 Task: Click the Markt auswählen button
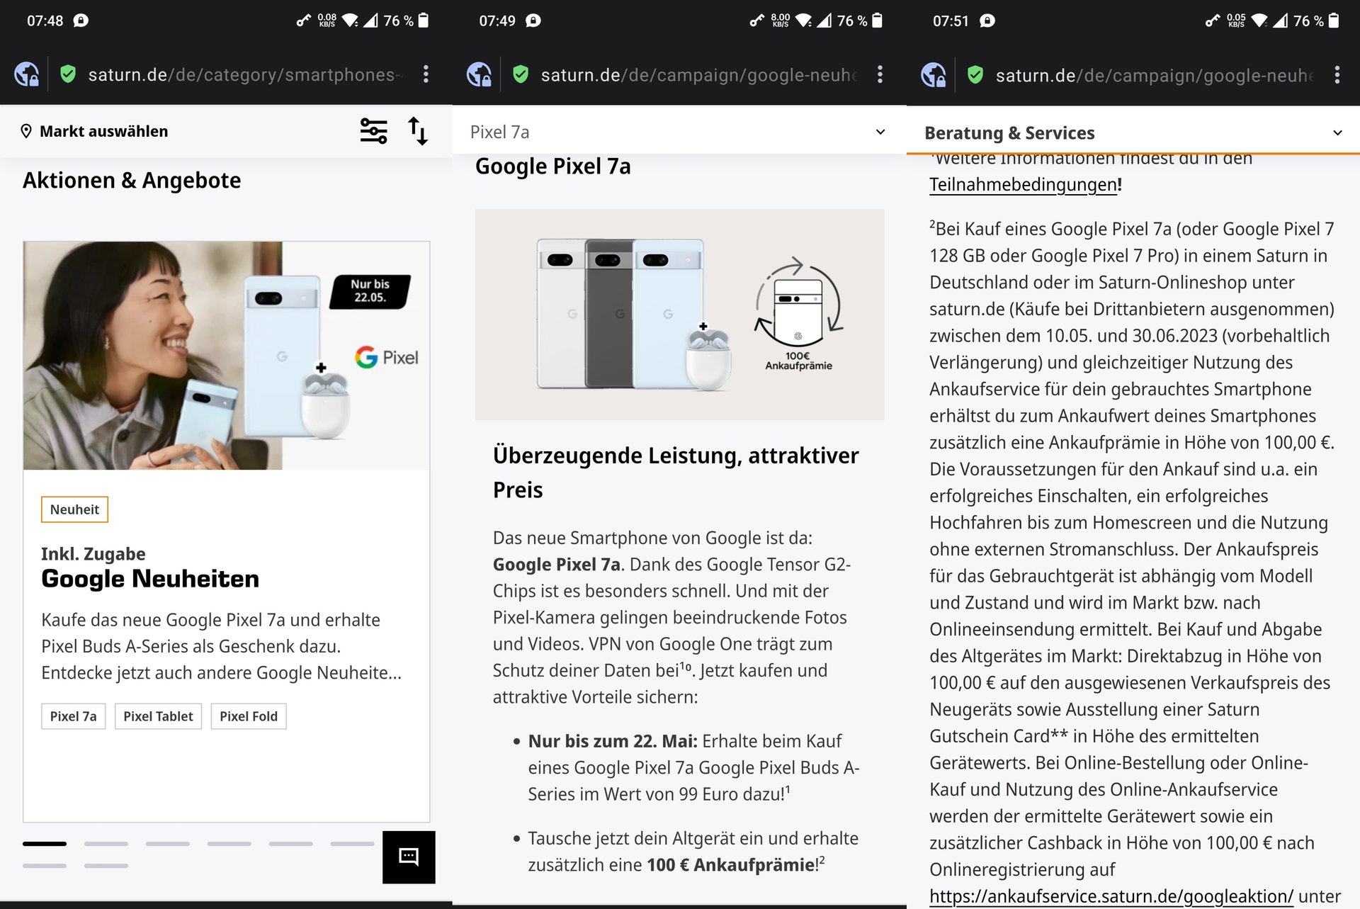[95, 131]
